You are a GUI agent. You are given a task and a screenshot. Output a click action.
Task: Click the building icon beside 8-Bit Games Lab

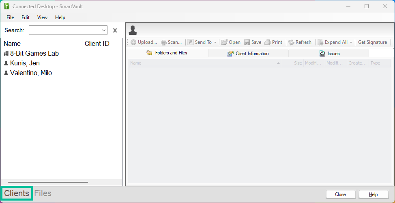(x=6, y=54)
